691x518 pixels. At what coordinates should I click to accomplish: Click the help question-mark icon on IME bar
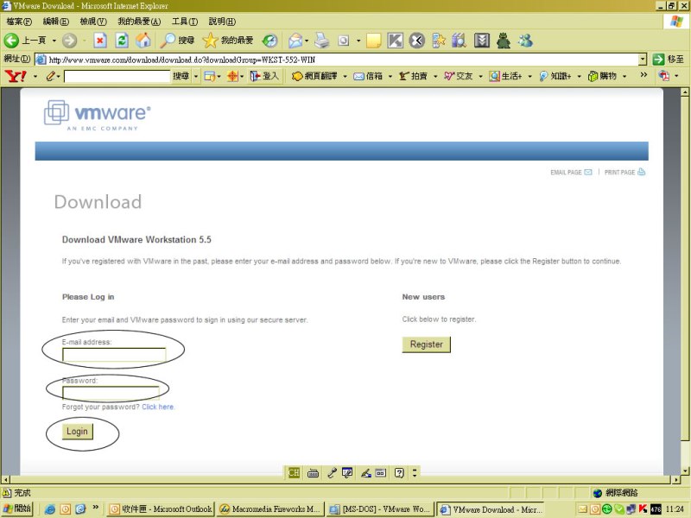[x=399, y=473]
